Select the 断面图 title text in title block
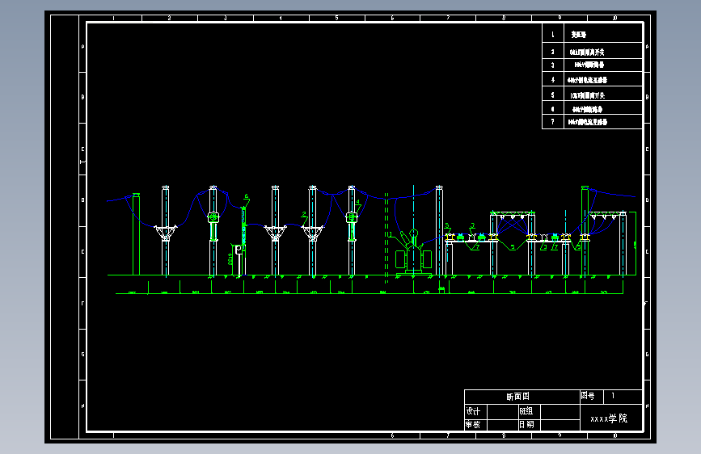This screenshot has height=454, width=701. point(517,397)
